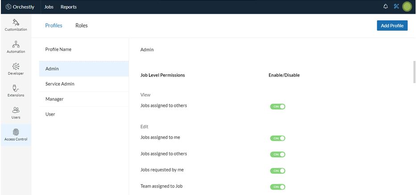
Task: Open the Users sidebar icon
Action: 16,110
